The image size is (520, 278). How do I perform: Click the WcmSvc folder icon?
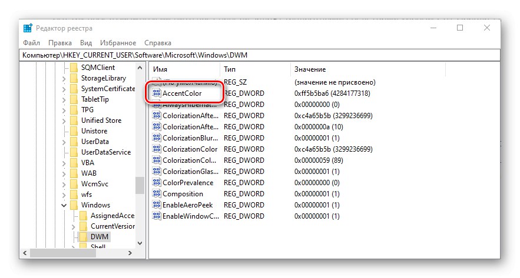pos(74,184)
